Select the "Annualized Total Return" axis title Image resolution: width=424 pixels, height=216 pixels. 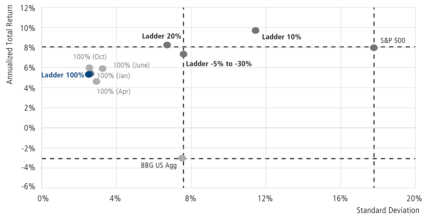pos(10,45)
